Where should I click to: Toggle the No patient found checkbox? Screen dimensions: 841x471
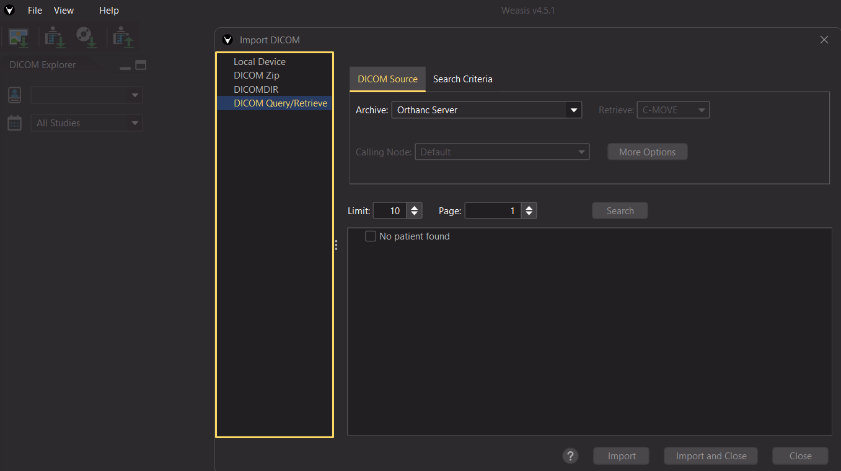point(371,236)
